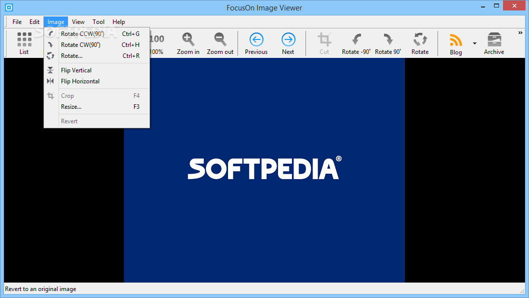The height and width of the screenshot is (298, 529).
Task: Click the Zoom out magnifier
Action: pos(220,43)
